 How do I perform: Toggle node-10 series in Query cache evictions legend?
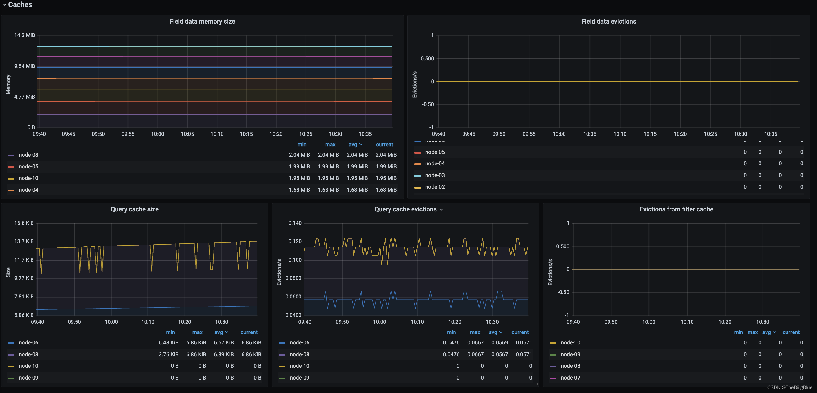pyautogui.click(x=299, y=366)
